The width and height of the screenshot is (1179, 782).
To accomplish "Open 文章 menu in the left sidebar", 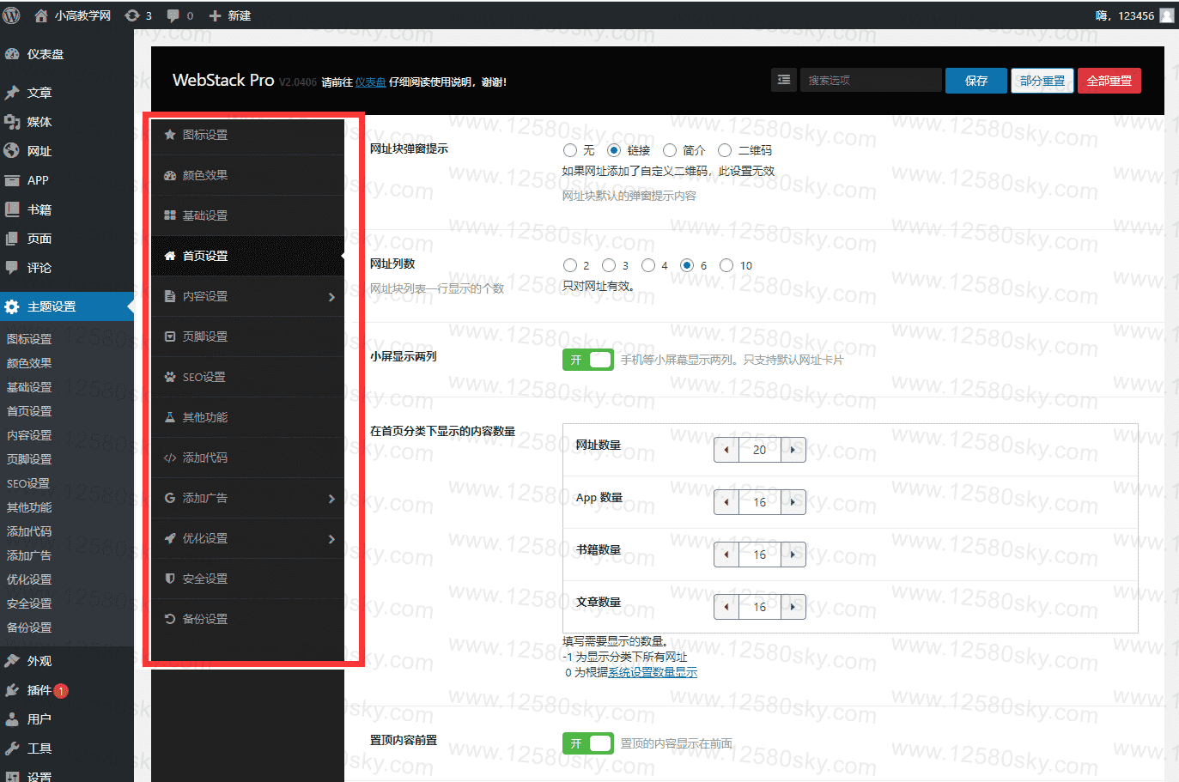I will coord(39,93).
